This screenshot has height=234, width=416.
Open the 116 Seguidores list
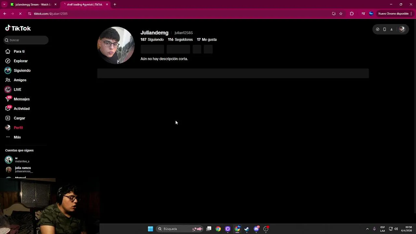pos(180,40)
